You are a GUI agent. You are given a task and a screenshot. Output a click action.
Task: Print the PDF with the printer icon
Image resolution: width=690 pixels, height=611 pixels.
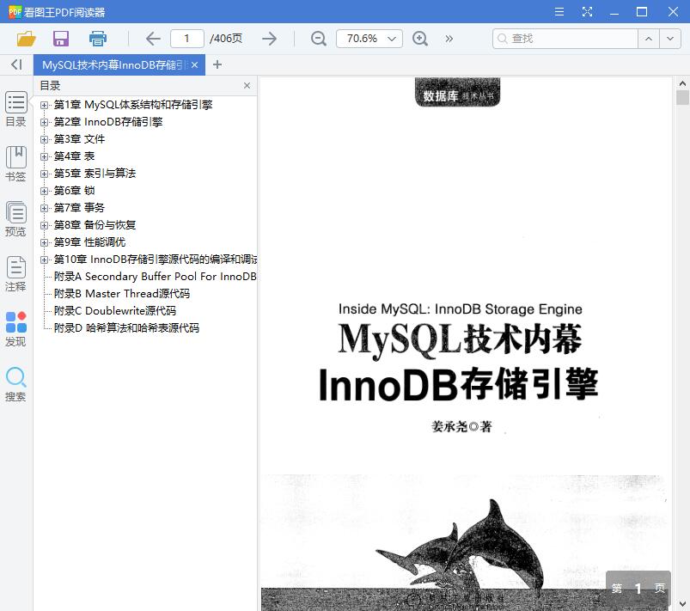pyautogui.click(x=98, y=39)
